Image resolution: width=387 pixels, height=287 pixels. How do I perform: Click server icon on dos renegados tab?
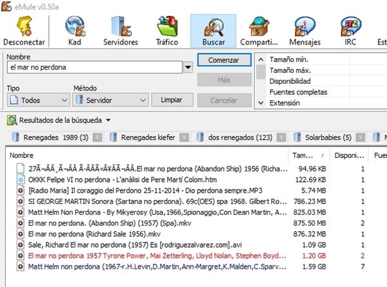(200, 137)
